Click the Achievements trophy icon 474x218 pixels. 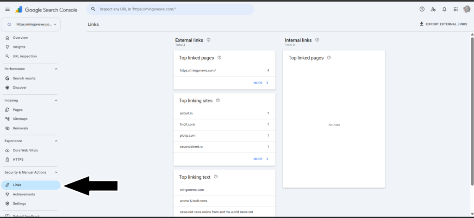(7, 194)
